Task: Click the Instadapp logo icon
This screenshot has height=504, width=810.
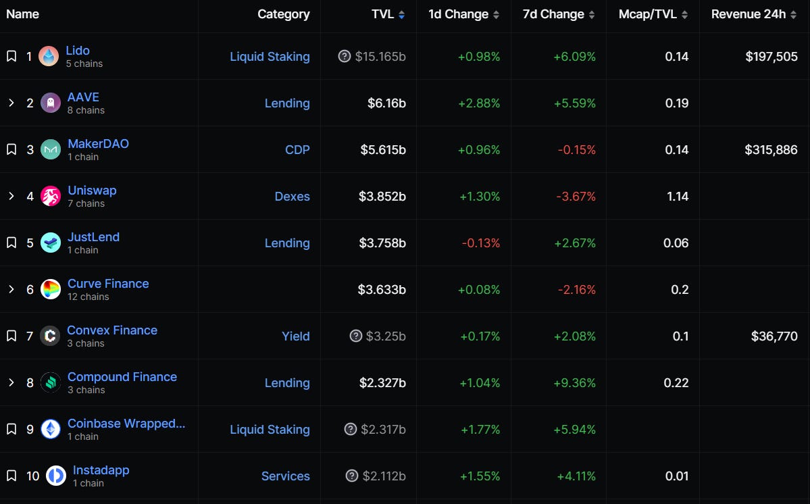Action: pyautogui.click(x=56, y=476)
